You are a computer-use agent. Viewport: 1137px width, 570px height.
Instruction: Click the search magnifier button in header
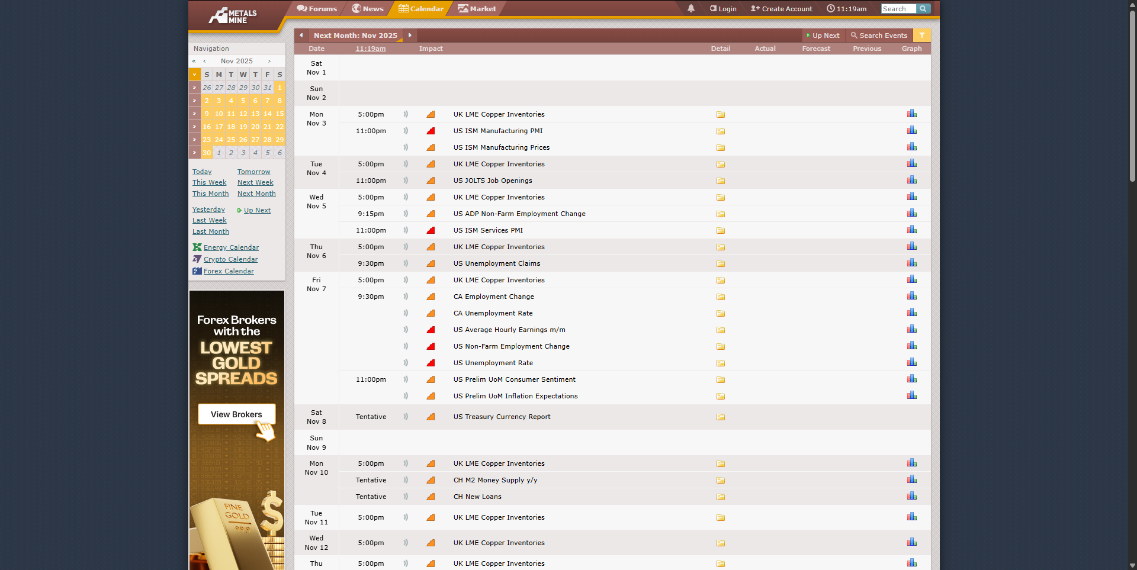(923, 9)
